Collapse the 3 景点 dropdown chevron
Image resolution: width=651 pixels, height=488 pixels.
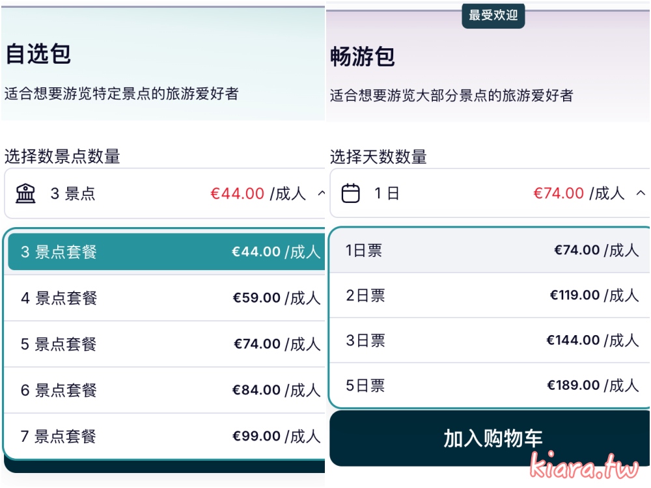pos(321,193)
